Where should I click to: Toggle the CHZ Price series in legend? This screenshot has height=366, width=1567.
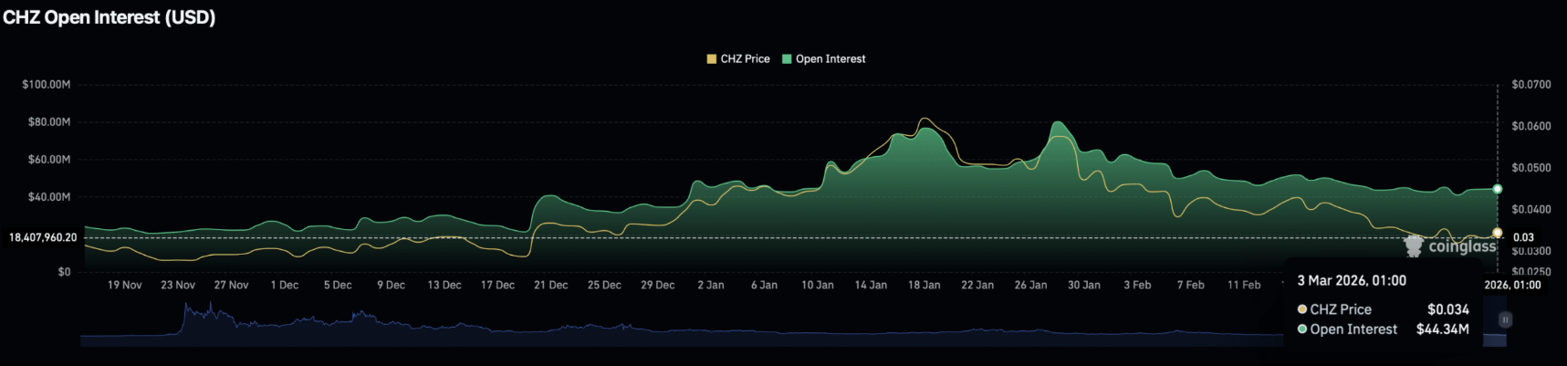click(745, 59)
